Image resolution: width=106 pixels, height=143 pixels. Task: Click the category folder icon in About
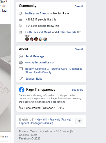click(21, 69)
